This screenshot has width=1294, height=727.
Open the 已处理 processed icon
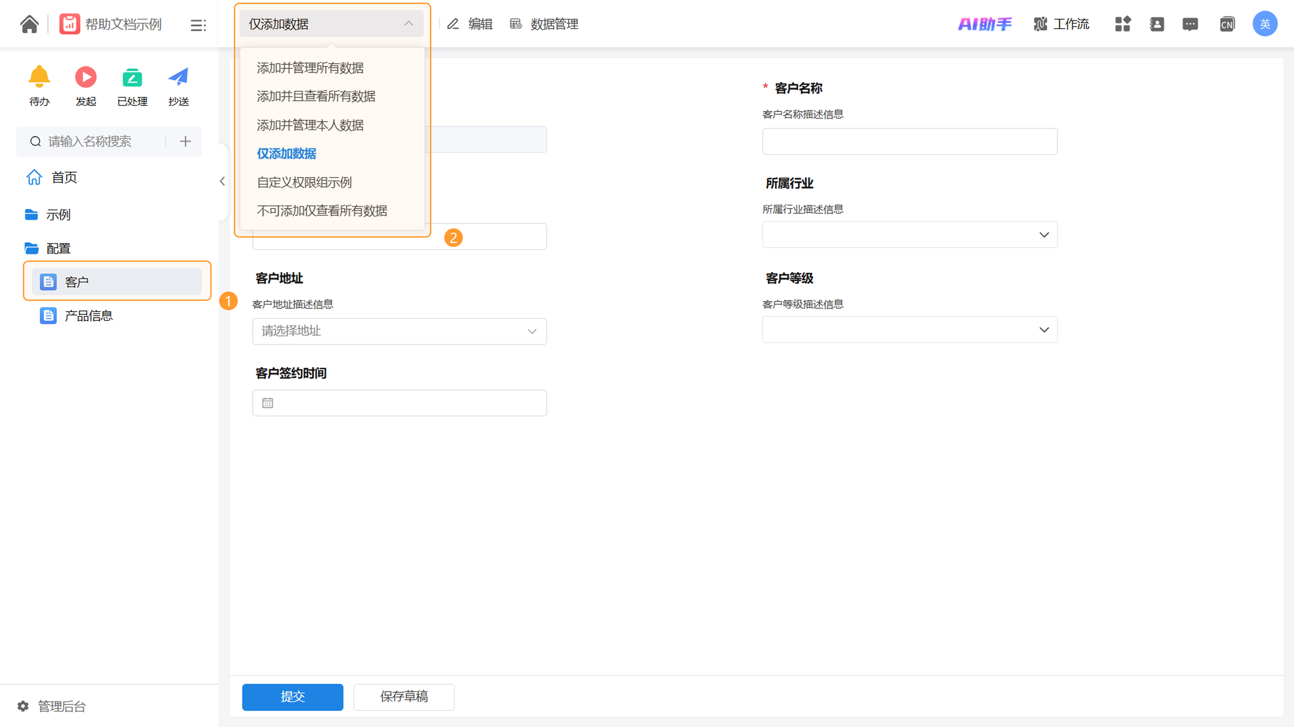tap(132, 77)
